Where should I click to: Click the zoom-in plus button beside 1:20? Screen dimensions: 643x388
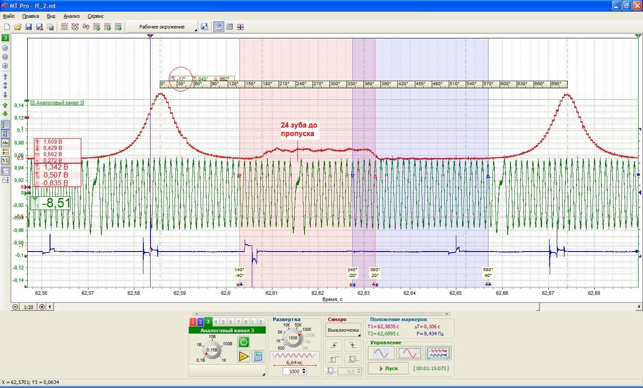(42, 307)
